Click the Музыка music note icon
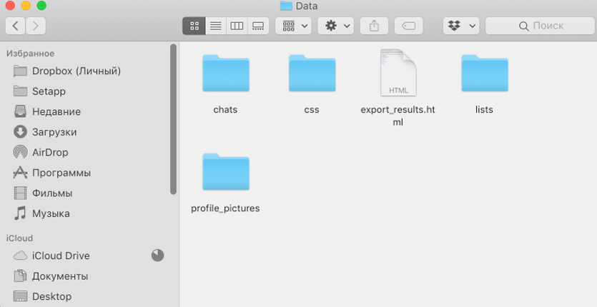Screen dimensions: 597x307 click(x=20, y=213)
